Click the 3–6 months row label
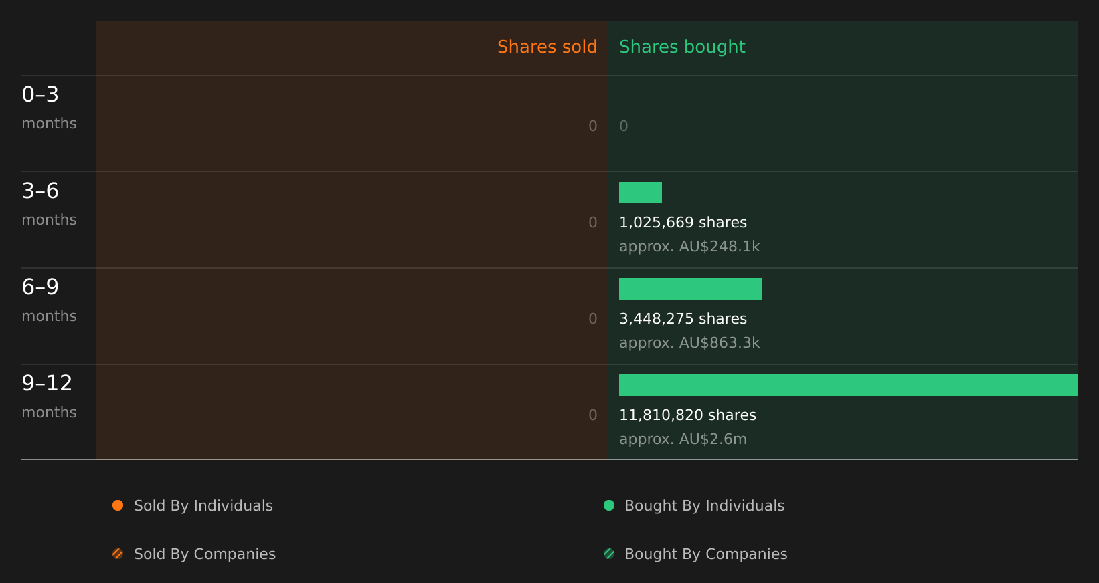The height and width of the screenshot is (583, 1099). click(x=49, y=205)
